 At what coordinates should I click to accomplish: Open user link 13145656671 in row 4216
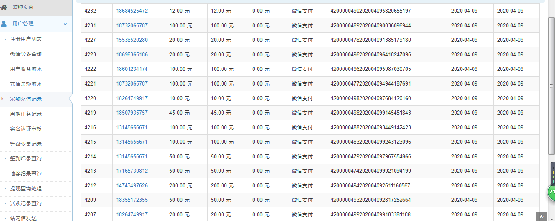click(x=132, y=127)
